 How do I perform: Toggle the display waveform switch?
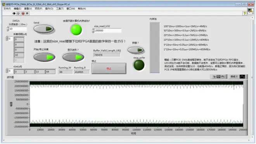73,57
